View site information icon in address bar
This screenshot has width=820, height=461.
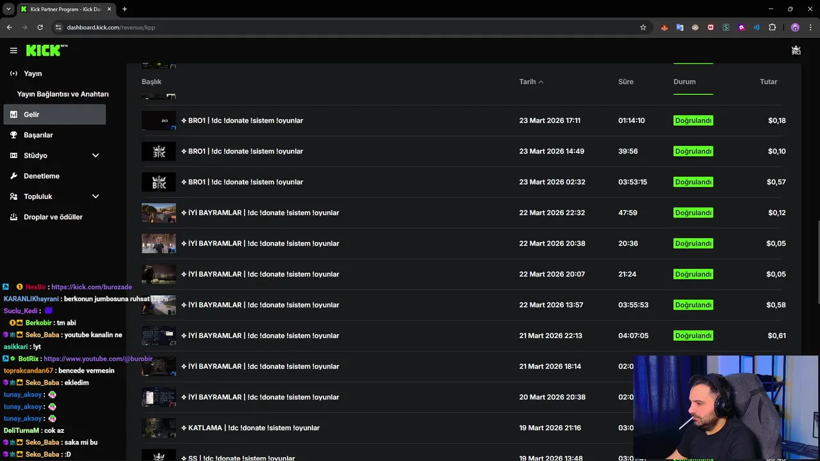click(58, 28)
